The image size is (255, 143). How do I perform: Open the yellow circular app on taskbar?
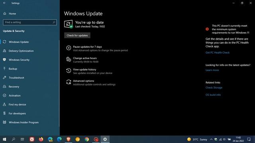(78, 139)
